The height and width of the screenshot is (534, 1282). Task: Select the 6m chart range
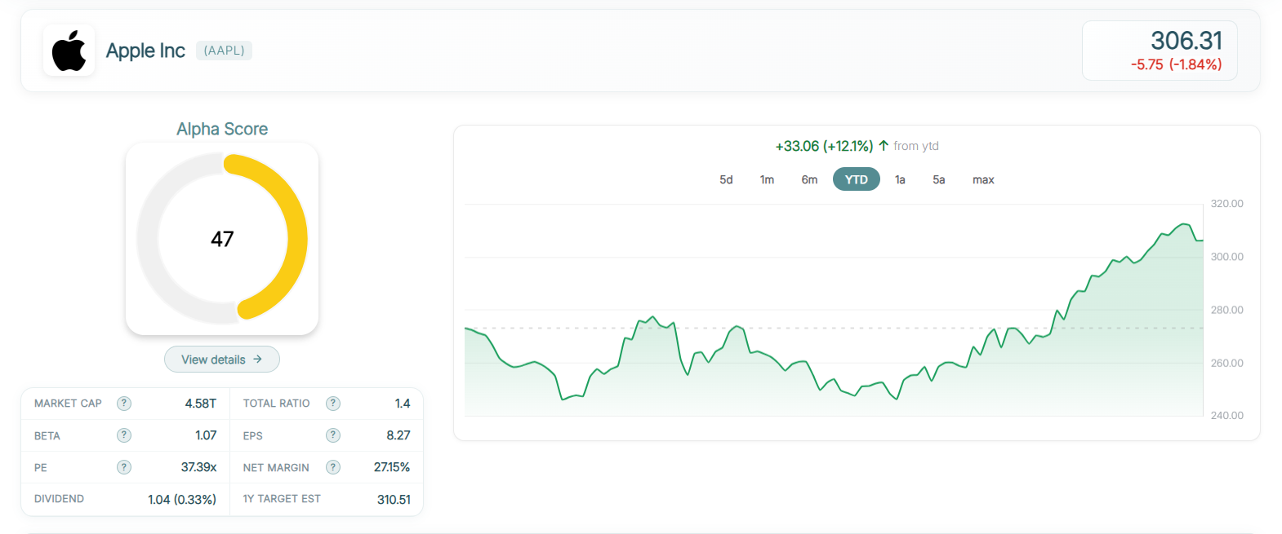tap(809, 179)
